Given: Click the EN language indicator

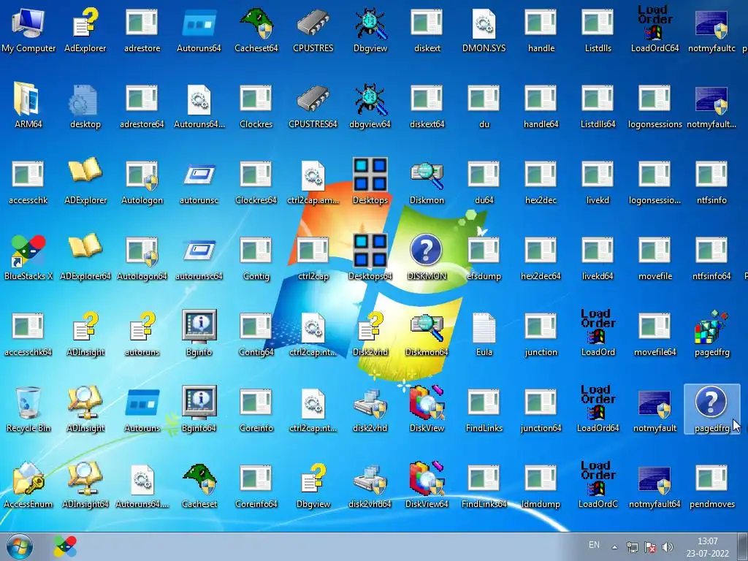Looking at the screenshot, I should [594, 545].
